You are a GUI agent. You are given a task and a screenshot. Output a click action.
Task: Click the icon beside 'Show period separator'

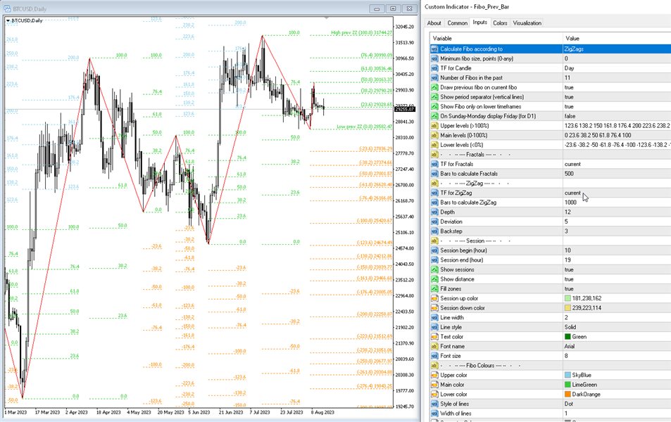point(435,97)
